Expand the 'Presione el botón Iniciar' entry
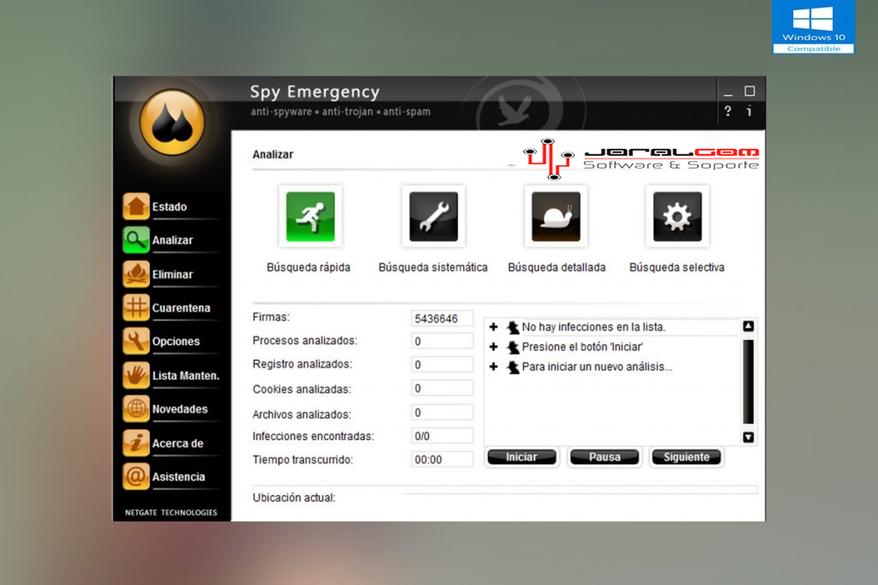Image resolution: width=878 pixels, height=585 pixels. (x=493, y=346)
